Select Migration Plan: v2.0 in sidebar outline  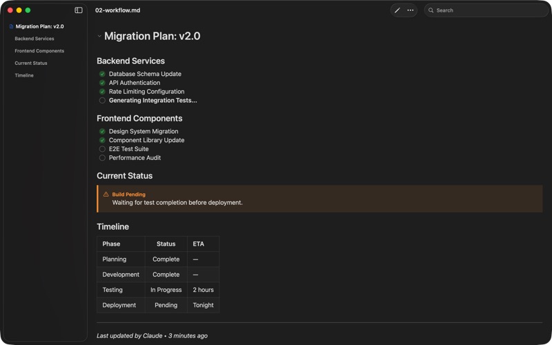pos(39,26)
